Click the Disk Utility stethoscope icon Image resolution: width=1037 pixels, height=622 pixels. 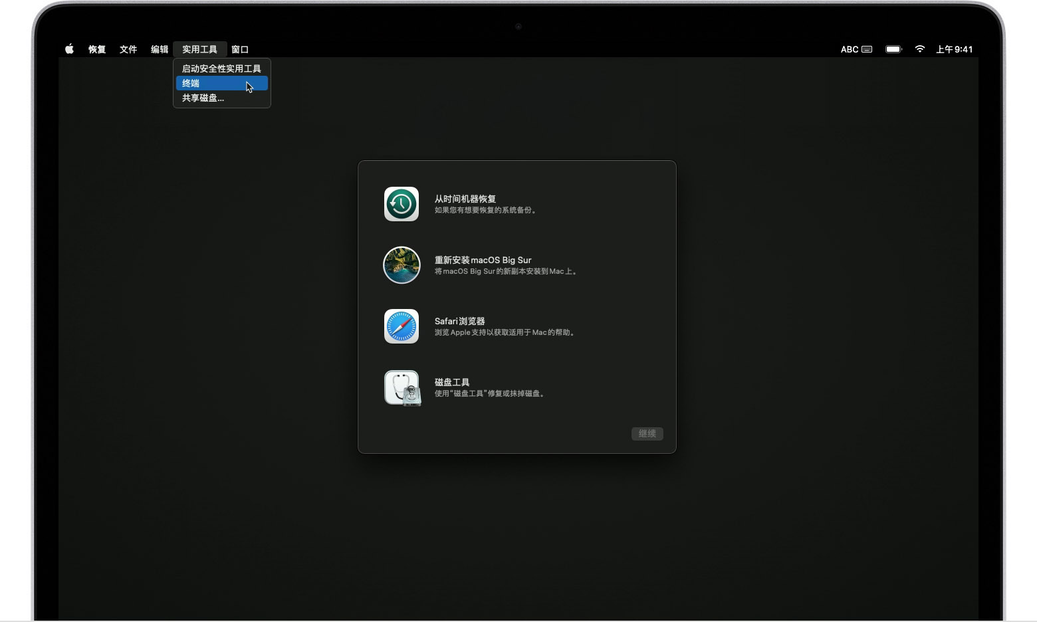[402, 387]
